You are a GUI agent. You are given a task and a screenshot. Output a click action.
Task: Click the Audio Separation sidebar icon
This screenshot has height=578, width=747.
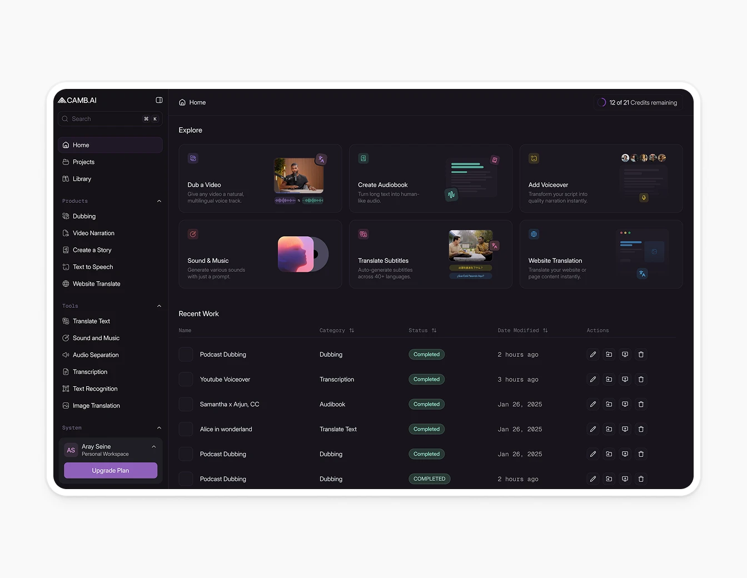tap(66, 355)
